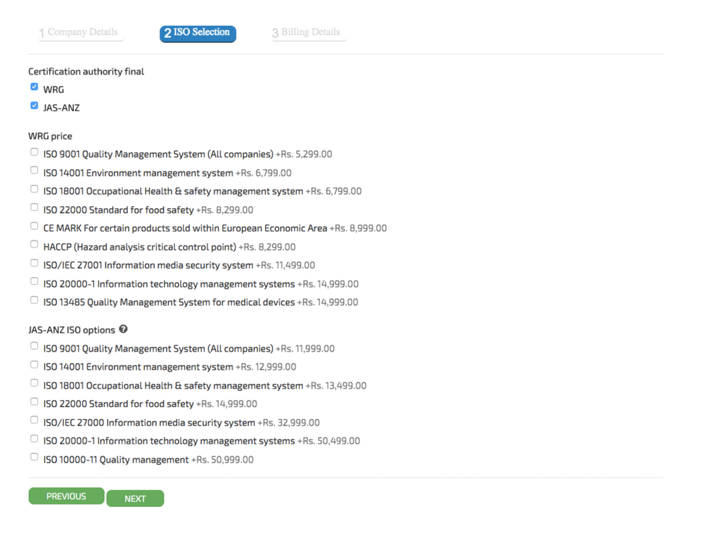720x540 pixels.
Task: Check JAS-ANZ ISO 14001 at Rs. 12,999.00
Action: pos(34,365)
